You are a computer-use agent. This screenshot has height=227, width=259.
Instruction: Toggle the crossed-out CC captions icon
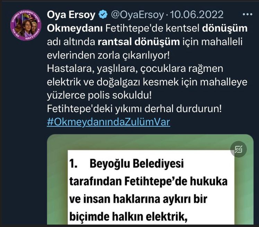pos(239,149)
